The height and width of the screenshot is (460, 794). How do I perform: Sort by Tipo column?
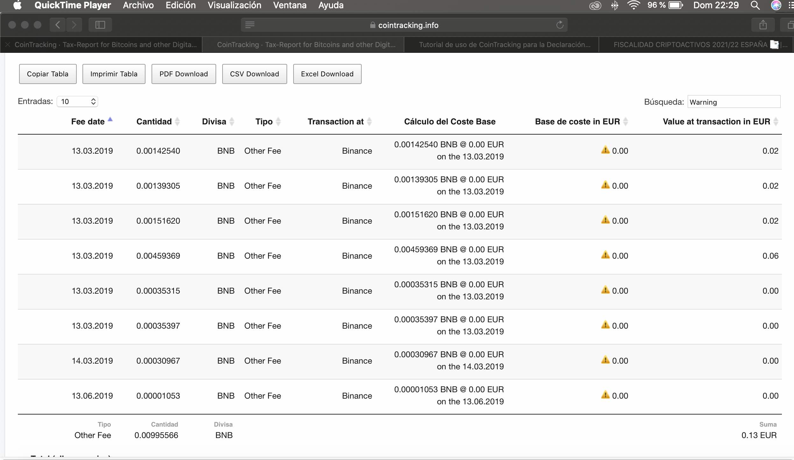(x=268, y=121)
